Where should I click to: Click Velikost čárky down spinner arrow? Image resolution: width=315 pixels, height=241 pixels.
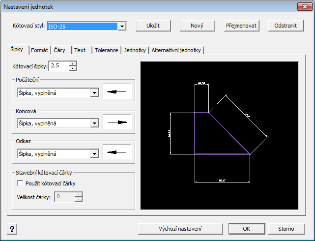click(78, 199)
